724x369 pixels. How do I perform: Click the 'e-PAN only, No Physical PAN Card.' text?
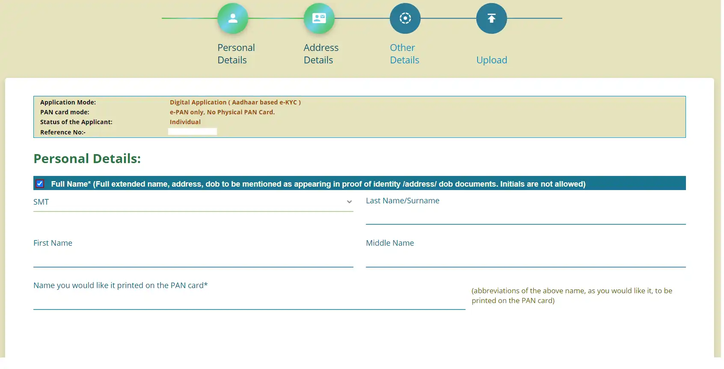point(222,112)
